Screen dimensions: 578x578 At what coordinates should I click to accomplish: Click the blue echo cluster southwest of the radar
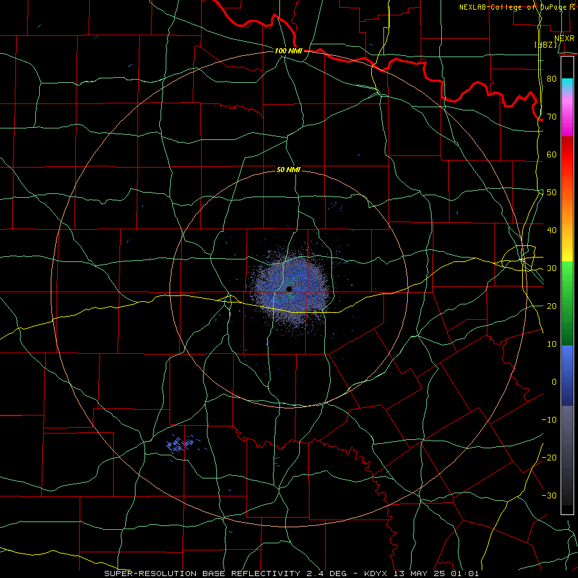point(180,443)
